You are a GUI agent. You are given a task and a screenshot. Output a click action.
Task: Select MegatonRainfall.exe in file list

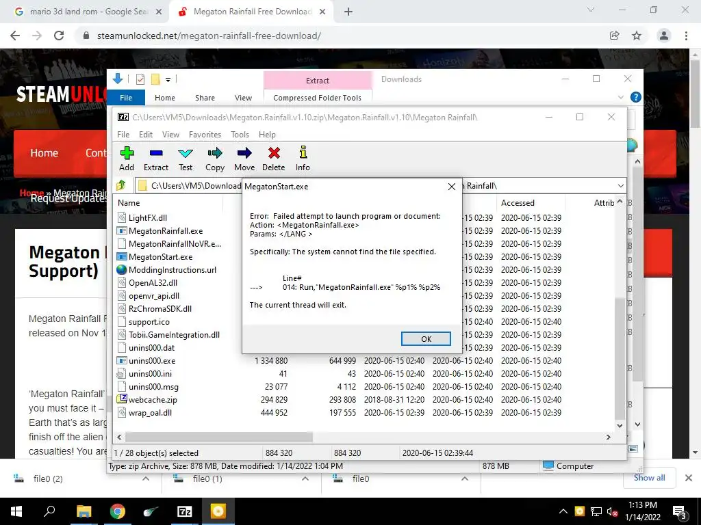point(166,231)
